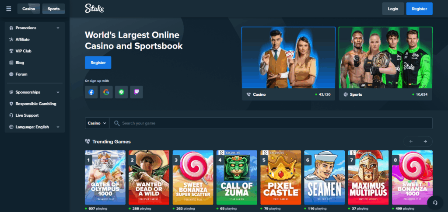This screenshot has width=448, height=212.
Task: Click the Login button
Action: pos(393,9)
